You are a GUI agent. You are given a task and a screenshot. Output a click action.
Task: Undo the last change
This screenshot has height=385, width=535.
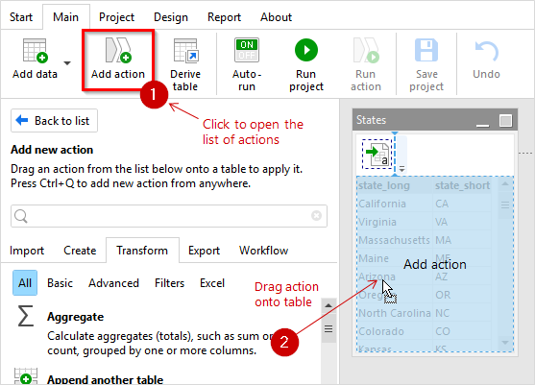pyautogui.click(x=486, y=51)
